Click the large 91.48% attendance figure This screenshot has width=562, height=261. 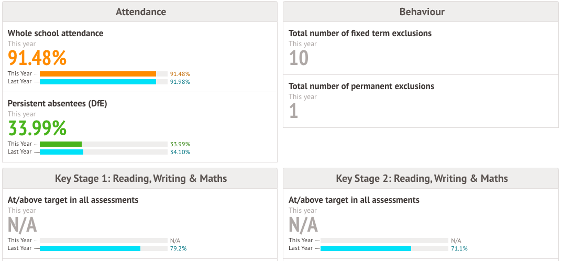pos(37,57)
